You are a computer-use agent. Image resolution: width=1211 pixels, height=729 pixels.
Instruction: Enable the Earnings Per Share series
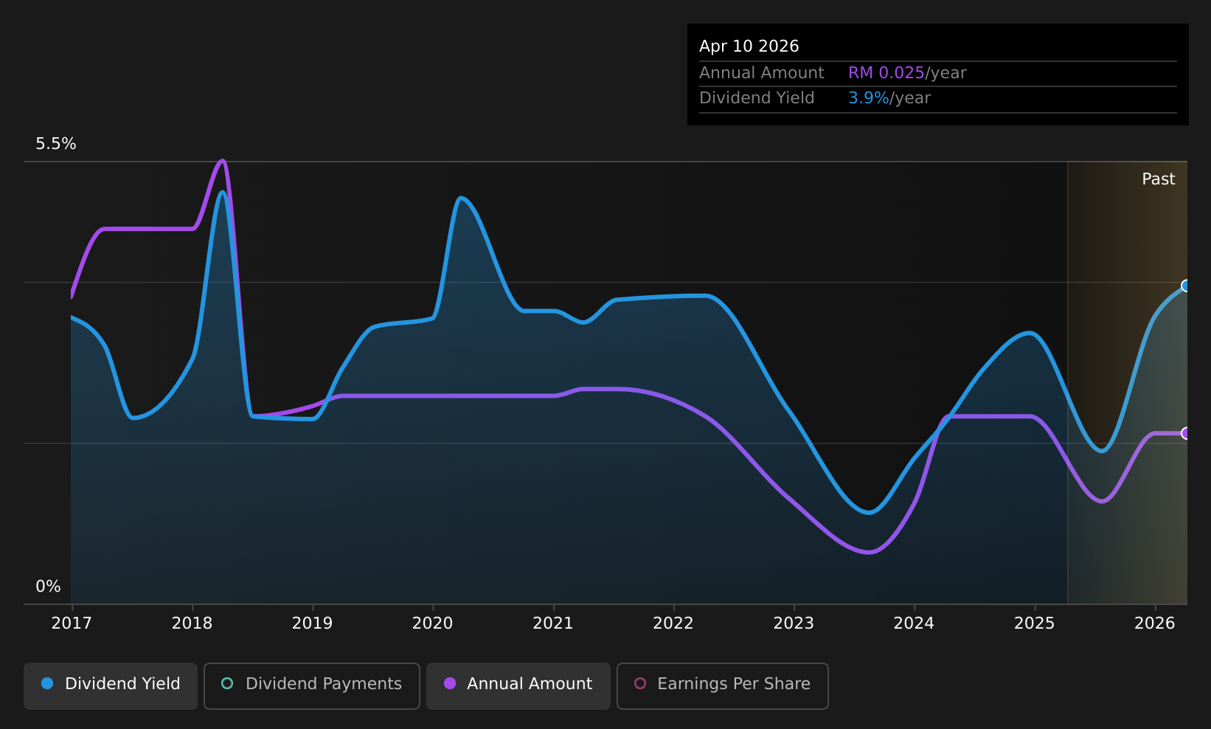pos(722,685)
